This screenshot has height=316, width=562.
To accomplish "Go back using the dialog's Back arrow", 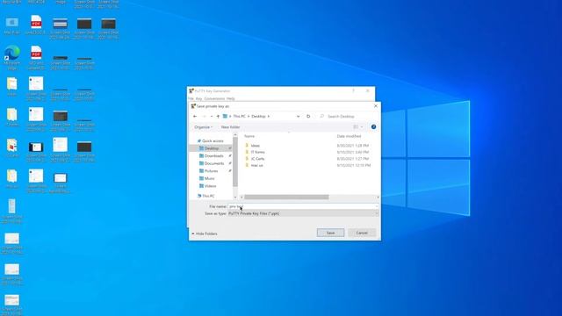I will (195, 117).
